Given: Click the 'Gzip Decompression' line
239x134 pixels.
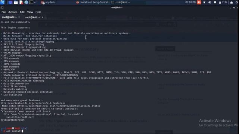Looking at the screenshot, I should click(x=15, y=83).
